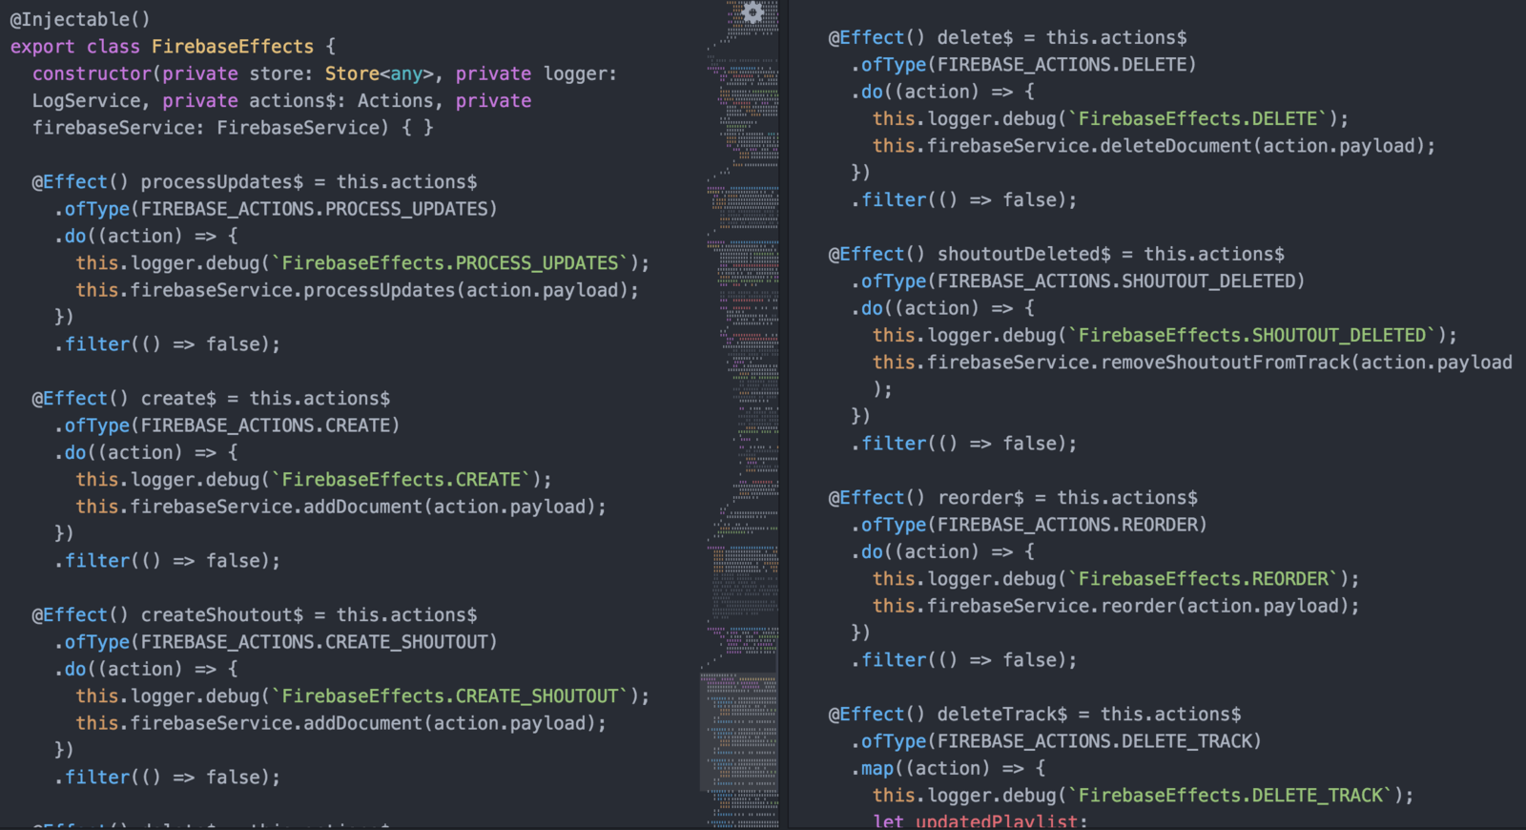Click the 'create$' effect name
1526x830 pixels.
[178, 399]
